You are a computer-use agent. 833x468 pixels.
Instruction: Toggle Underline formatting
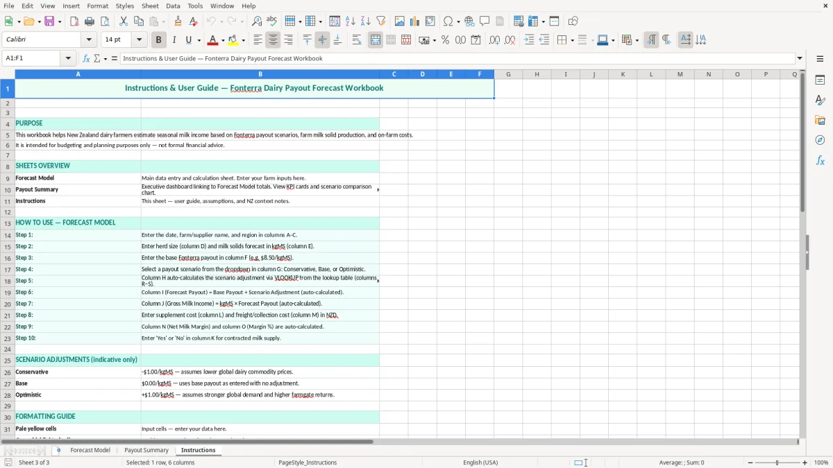click(x=189, y=40)
